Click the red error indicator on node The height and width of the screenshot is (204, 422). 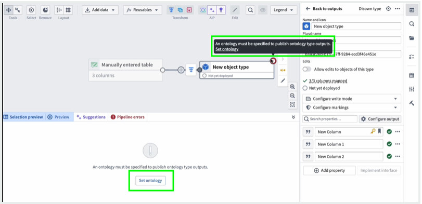point(273,61)
